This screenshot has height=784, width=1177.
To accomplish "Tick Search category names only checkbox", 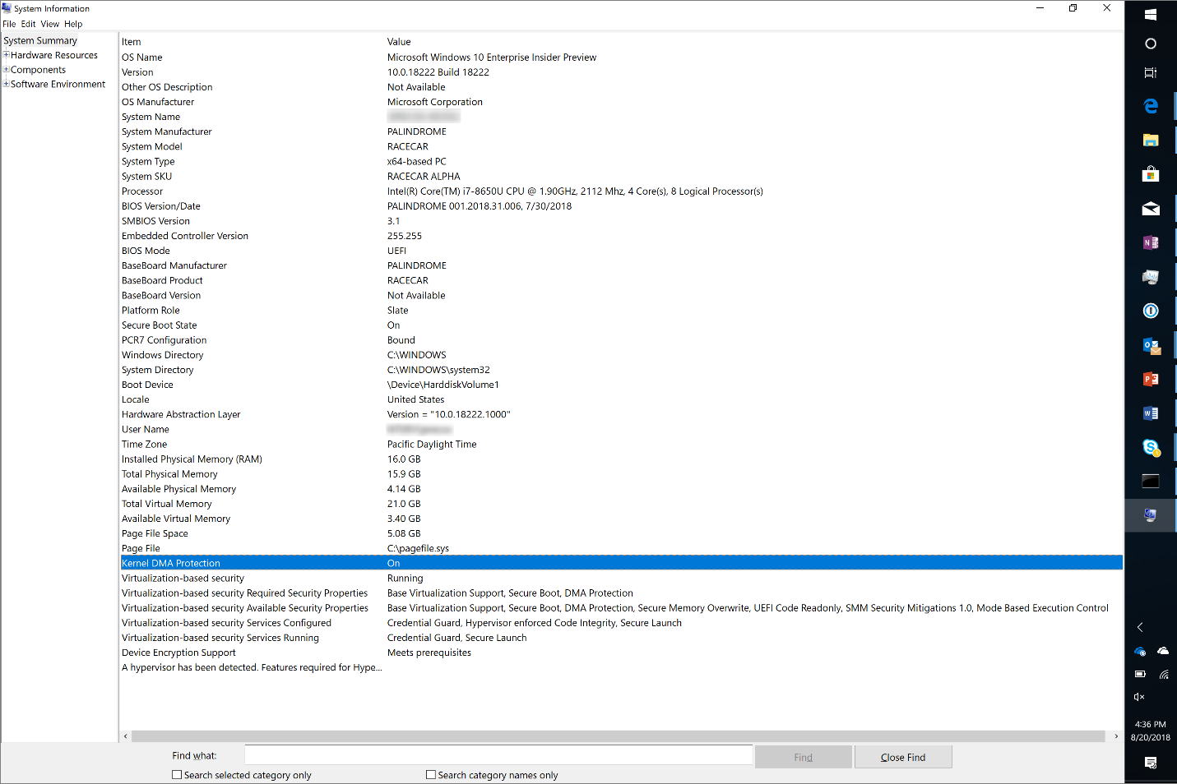I will 431,775.
